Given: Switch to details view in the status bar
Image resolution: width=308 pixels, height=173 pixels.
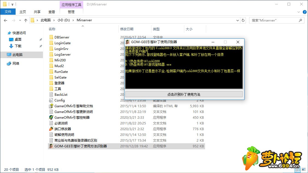Looking at the screenshot, I should 298,170.
